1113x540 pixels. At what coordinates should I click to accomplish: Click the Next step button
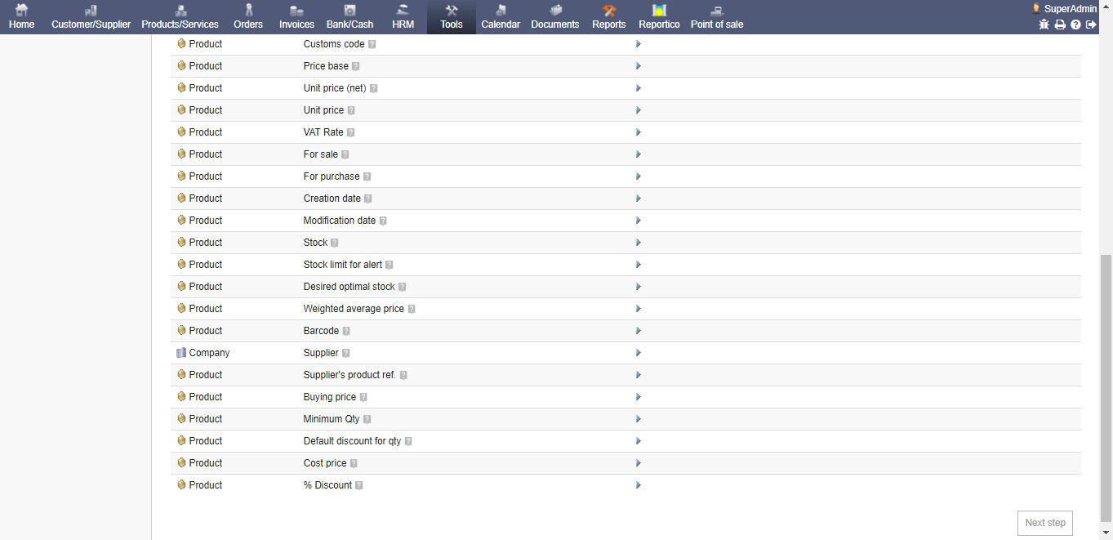coord(1045,523)
